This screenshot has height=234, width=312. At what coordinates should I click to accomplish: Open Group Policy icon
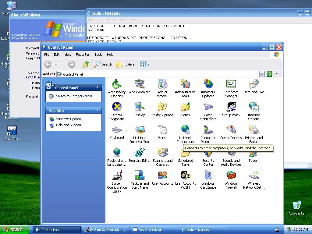point(231,107)
